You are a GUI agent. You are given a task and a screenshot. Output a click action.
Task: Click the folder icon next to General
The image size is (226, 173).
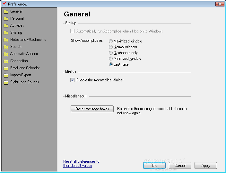pyautogui.click(x=6, y=12)
